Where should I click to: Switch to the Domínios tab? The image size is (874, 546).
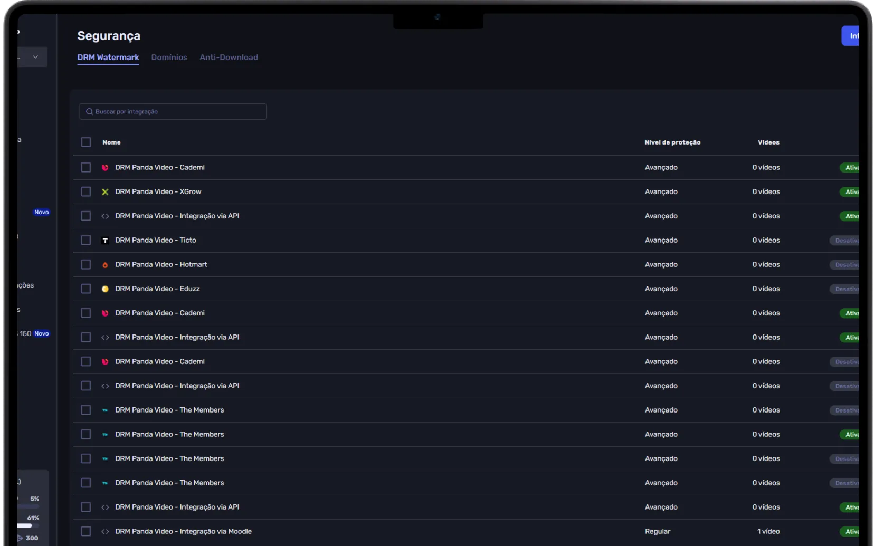[x=169, y=58]
